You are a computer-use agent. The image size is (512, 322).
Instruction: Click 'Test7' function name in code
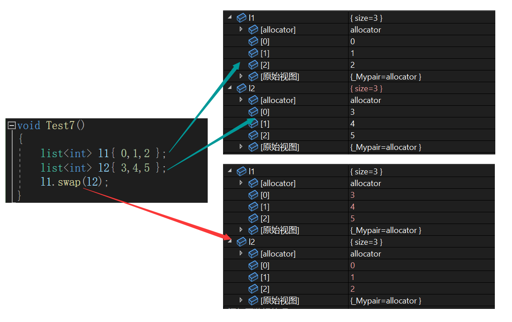(60, 126)
